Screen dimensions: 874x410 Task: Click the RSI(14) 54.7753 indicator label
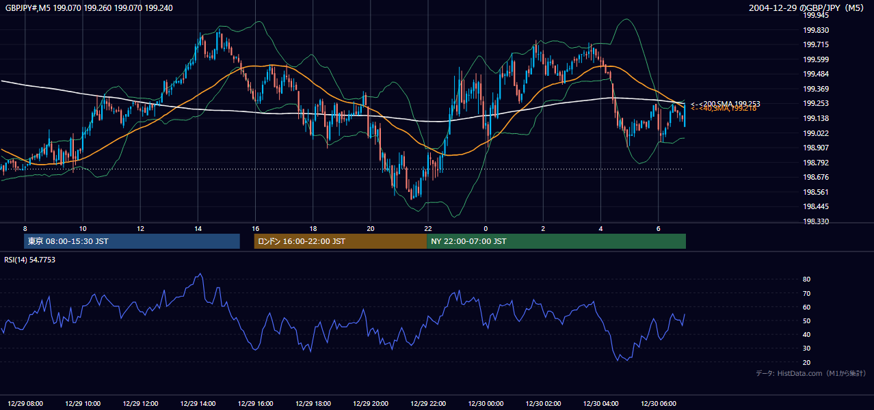pyautogui.click(x=30, y=260)
